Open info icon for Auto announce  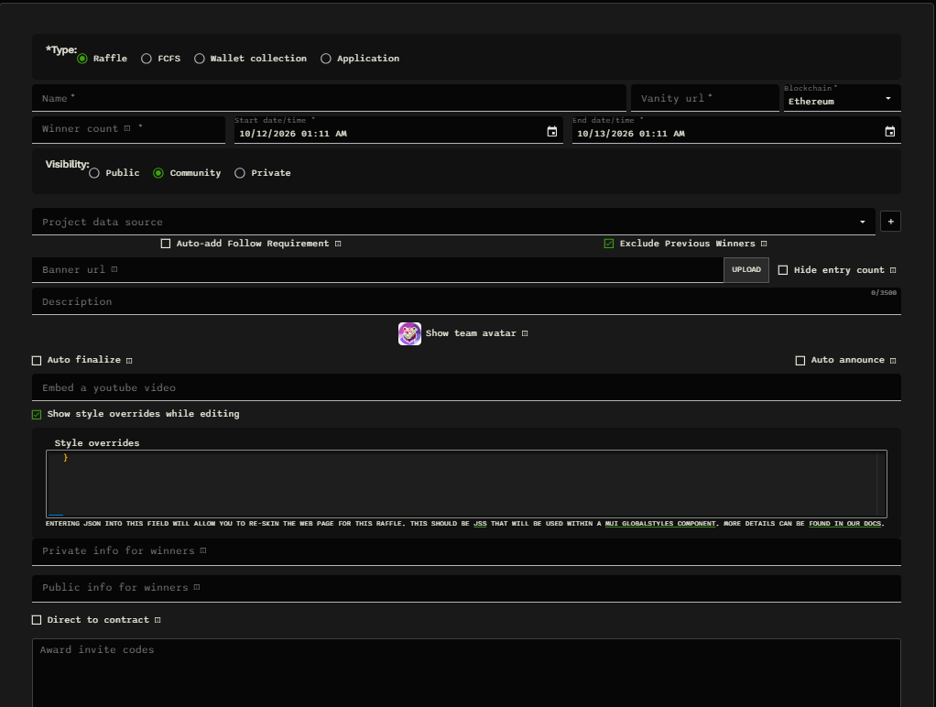893,361
